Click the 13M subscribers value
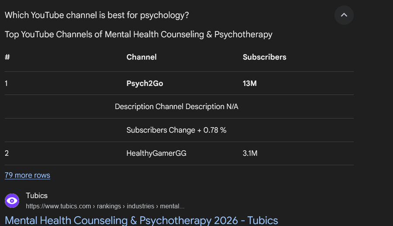The width and height of the screenshot is (393, 226). [x=250, y=83]
